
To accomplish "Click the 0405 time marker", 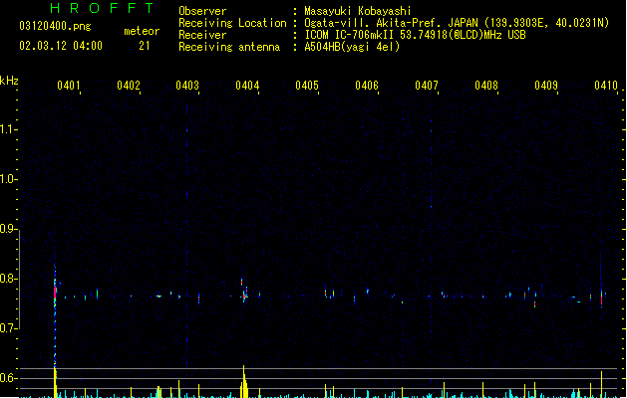I will point(307,86).
